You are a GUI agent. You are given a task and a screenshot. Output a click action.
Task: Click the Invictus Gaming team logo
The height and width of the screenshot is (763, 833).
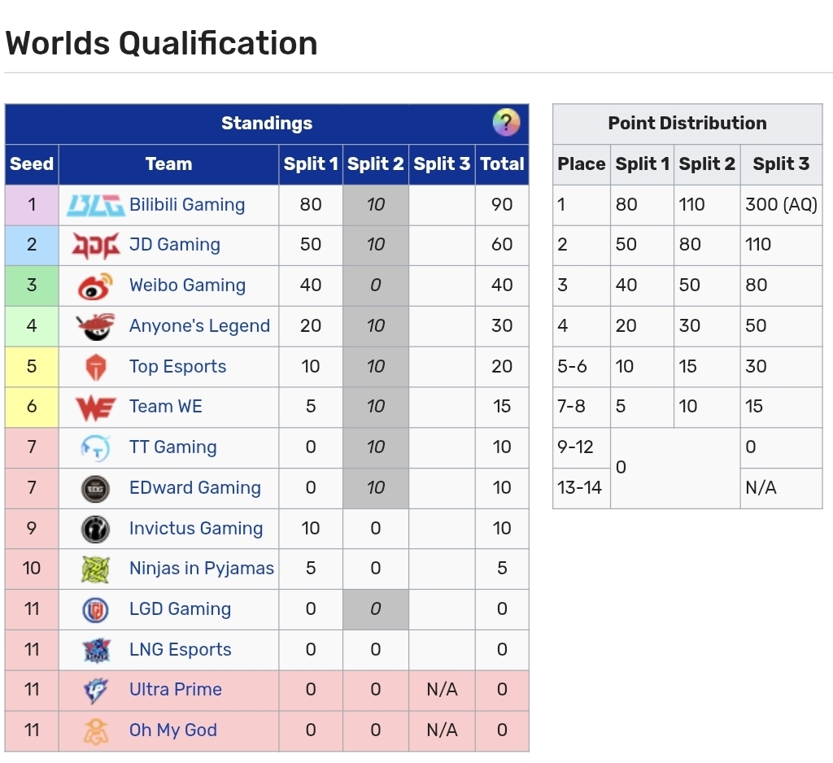[x=96, y=530]
